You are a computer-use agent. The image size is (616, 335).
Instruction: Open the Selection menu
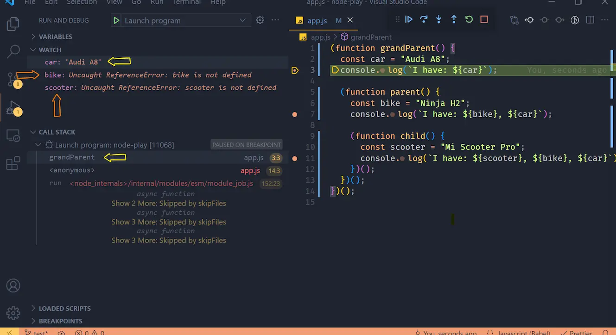pyautogui.click(x=82, y=2)
